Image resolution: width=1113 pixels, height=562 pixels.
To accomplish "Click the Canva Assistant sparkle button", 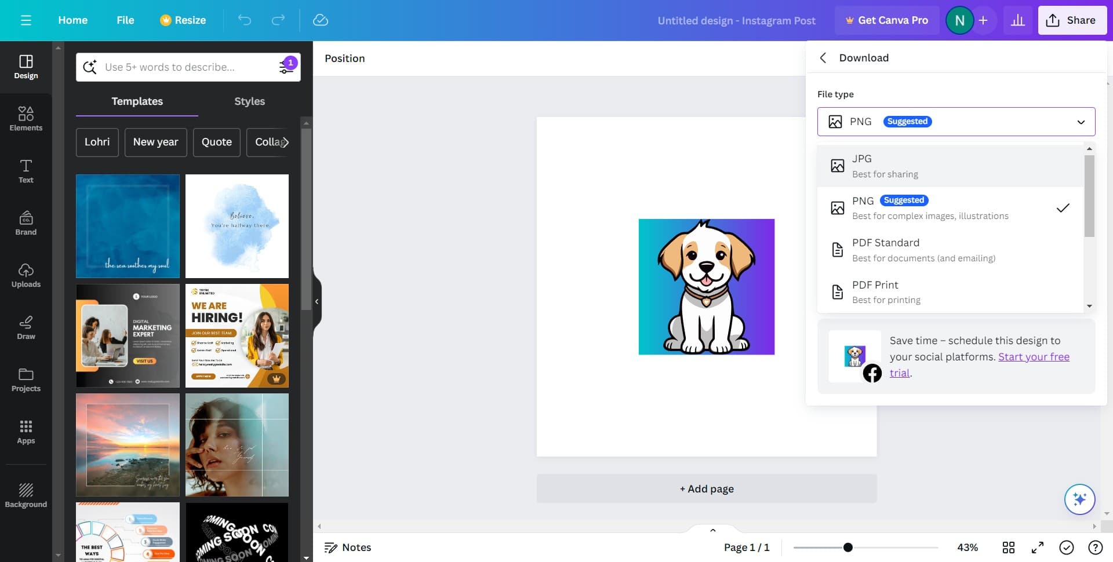I will click(1079, 499).
